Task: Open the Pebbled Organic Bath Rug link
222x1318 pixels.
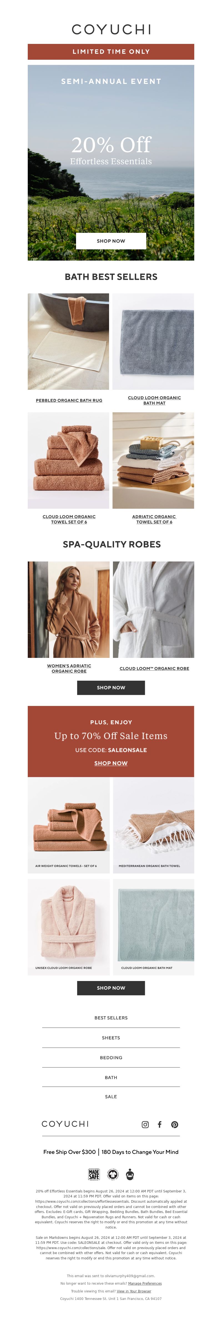Action: [69, 400]
